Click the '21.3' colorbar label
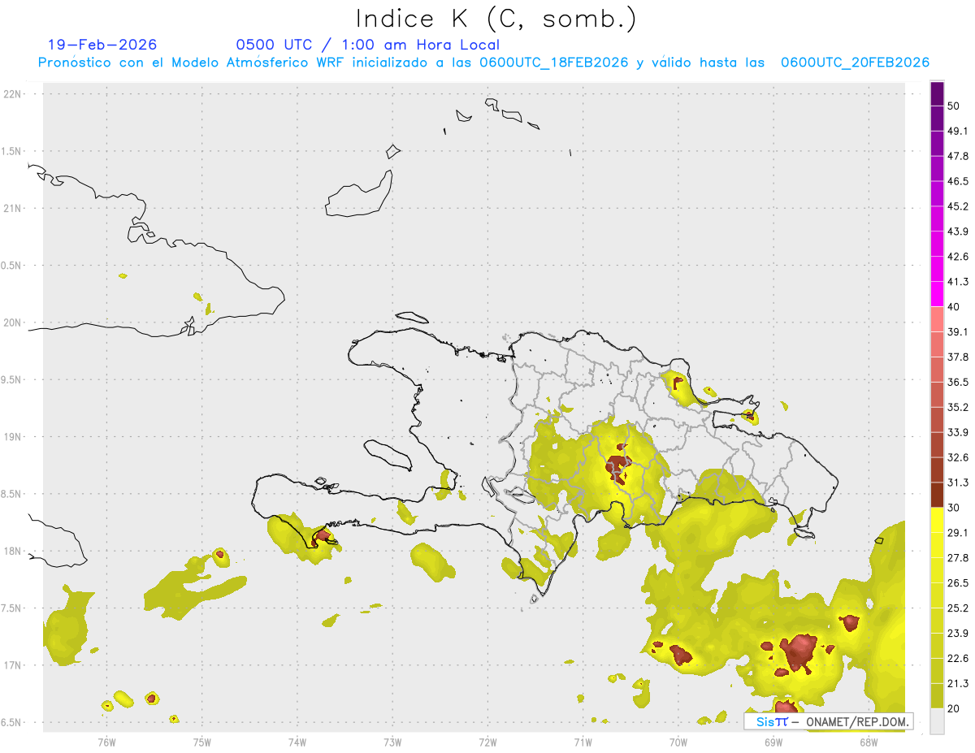The height and width of the screenshot is (753, 975). [958, 684]
